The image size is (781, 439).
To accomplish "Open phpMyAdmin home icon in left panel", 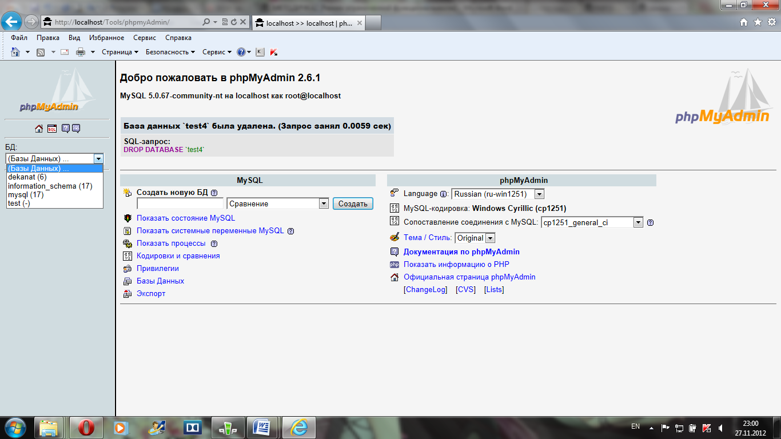I will 39,129.
